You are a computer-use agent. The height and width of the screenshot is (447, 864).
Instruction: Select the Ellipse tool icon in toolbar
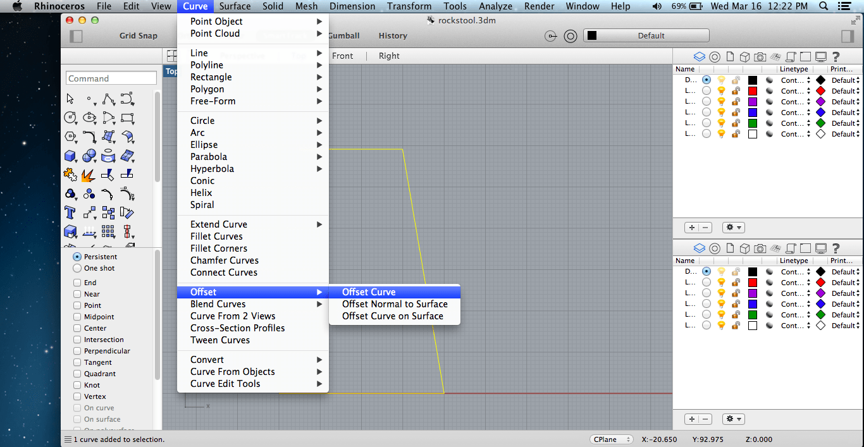[x=90, y=118]
